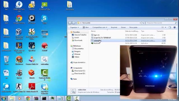
Task: Toggle the preview pane button
Action: pyautogui.click(x=170, y=27)
